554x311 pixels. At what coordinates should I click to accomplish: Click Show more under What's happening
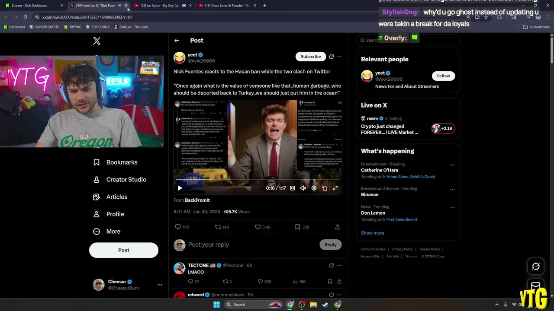pyautogui.click(x=373, y=233)
